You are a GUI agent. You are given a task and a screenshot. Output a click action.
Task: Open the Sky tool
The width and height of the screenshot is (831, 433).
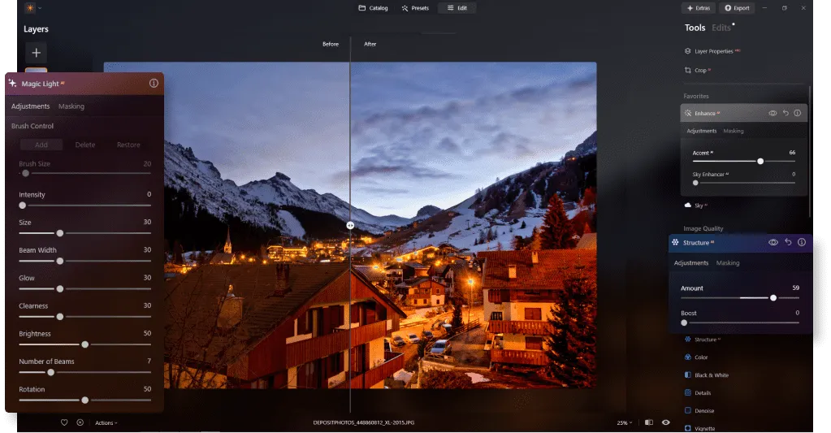696,205
